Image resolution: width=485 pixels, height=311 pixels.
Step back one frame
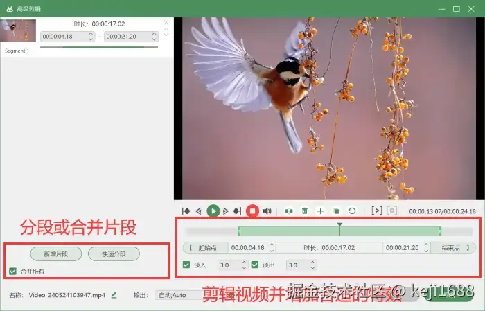(x=199, y=211)
